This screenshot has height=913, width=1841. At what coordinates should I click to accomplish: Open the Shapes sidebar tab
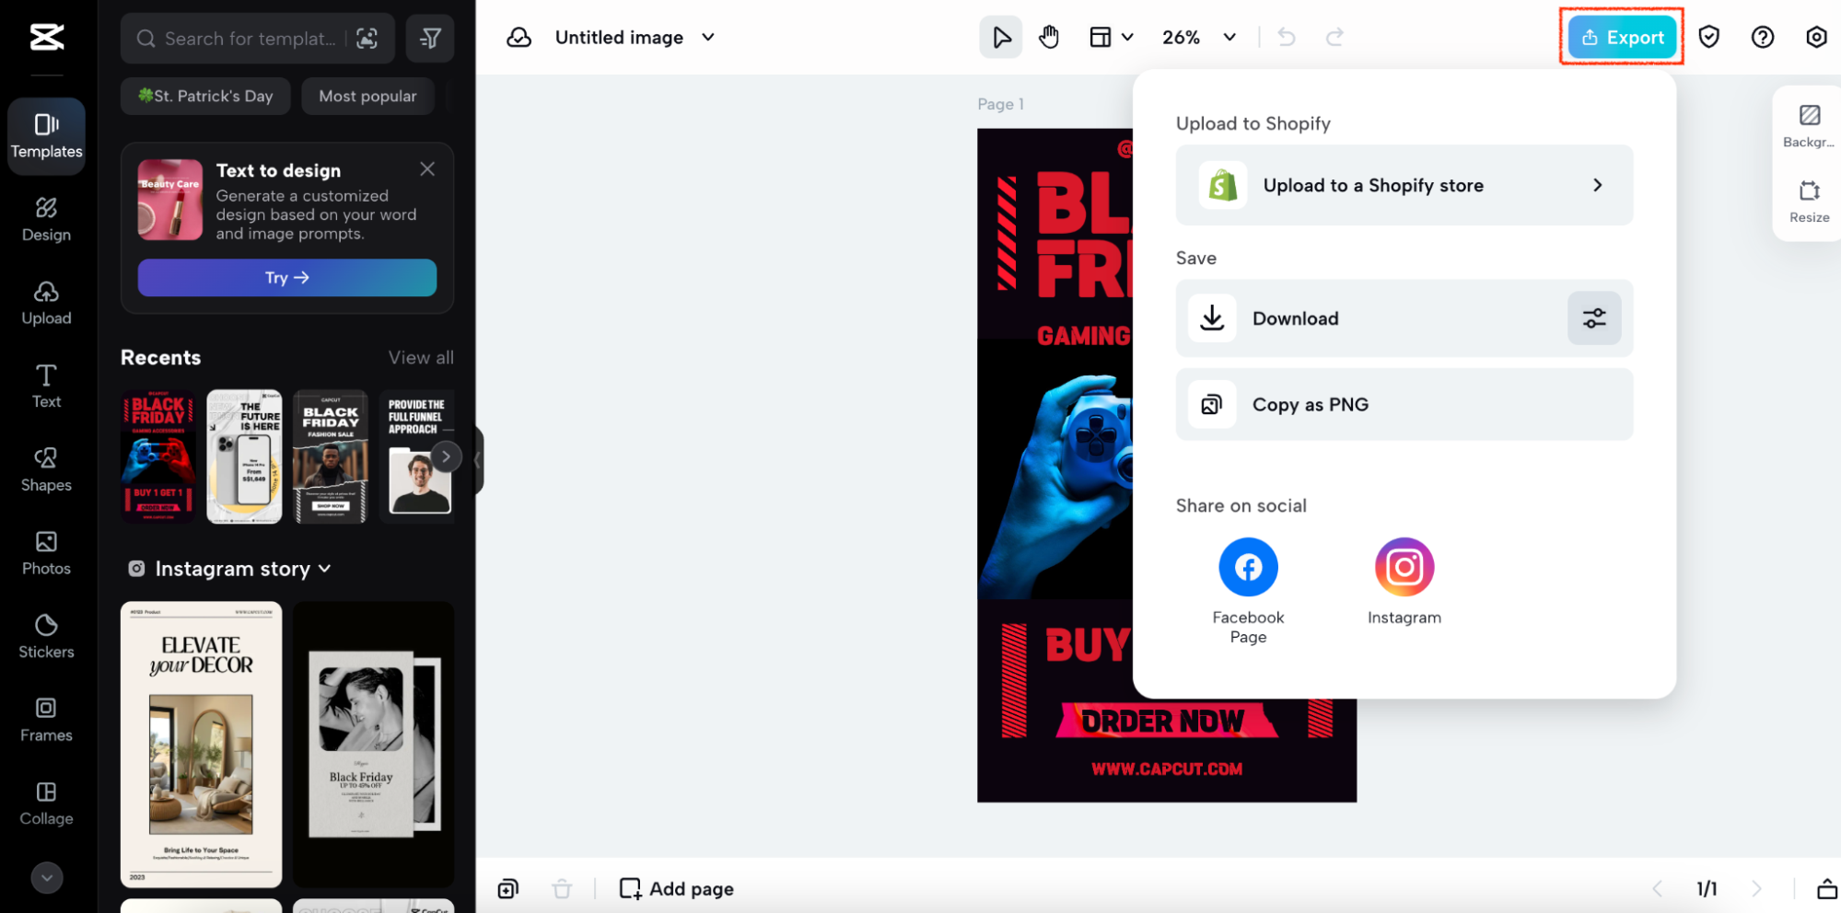[x=47, y=470]
